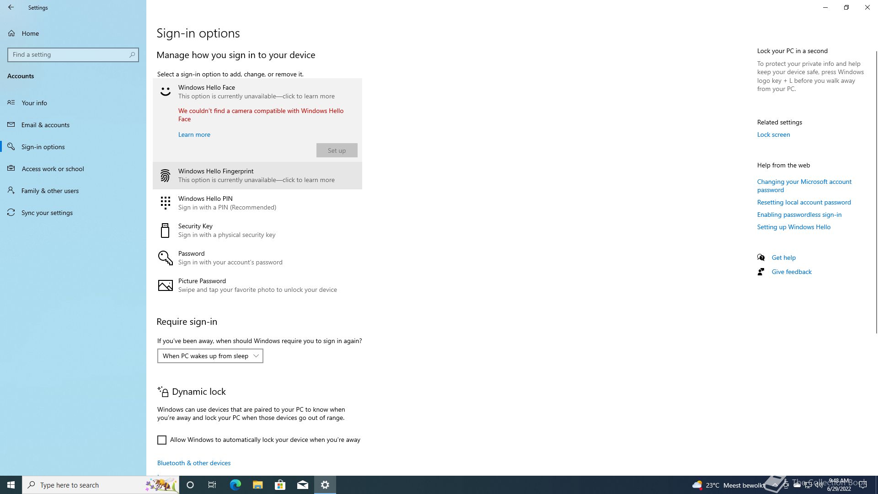Click the Give feedback person icon
Screen dimensions: 878x494
pos(761,272)
